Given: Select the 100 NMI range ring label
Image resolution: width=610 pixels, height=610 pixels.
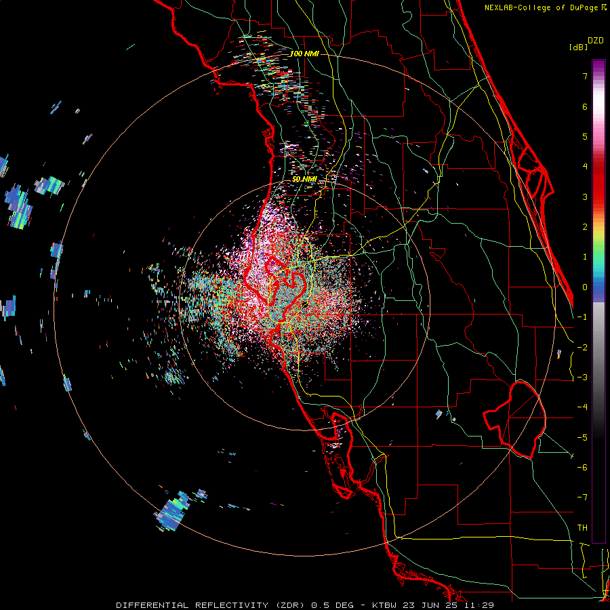Looking at the screenshot, I should point(304,54).
